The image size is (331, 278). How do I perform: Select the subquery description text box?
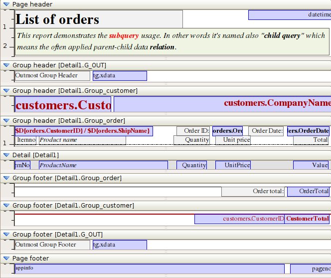click(172, 41)
